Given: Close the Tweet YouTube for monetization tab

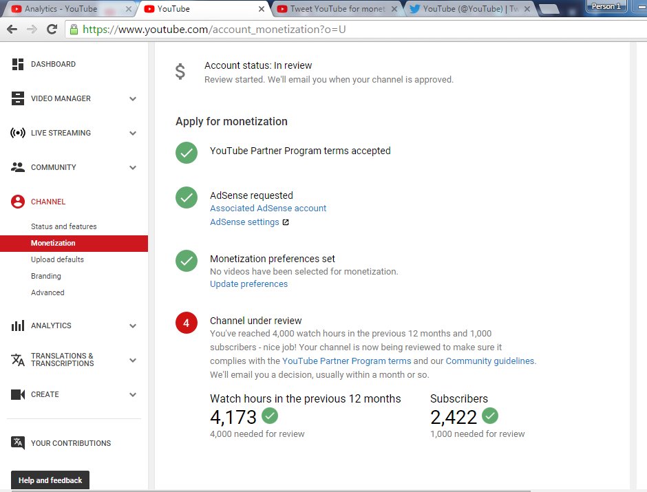Looking at the screenshot, I should pos(394,9).
